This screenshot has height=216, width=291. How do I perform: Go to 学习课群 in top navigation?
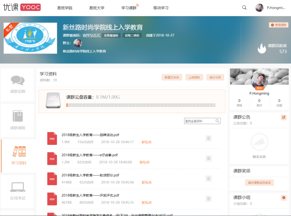point(129,8)
